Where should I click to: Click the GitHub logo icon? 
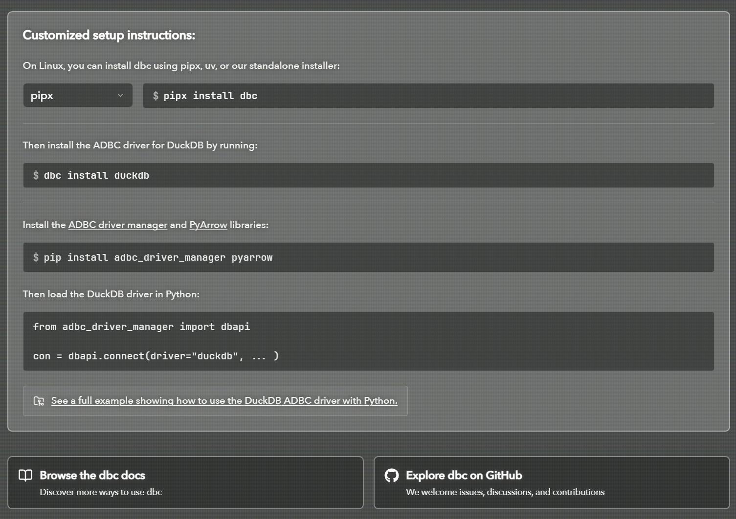tap(391, 475)
